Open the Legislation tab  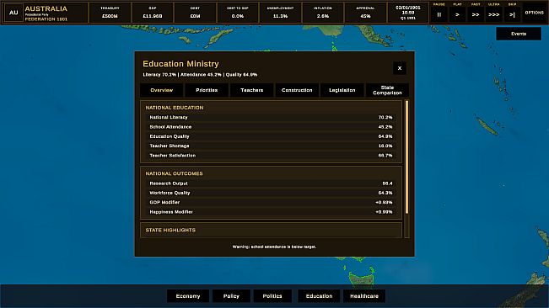coord(342,90)
